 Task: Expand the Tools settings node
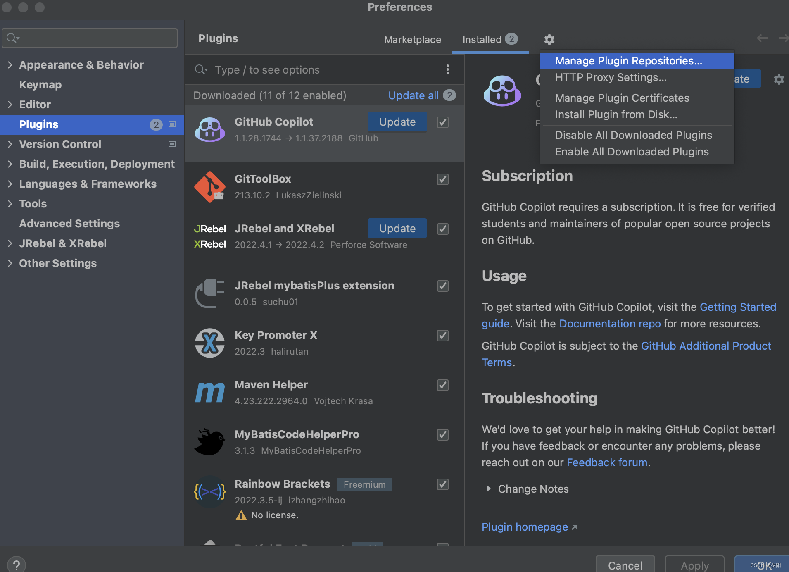point(10,204)
